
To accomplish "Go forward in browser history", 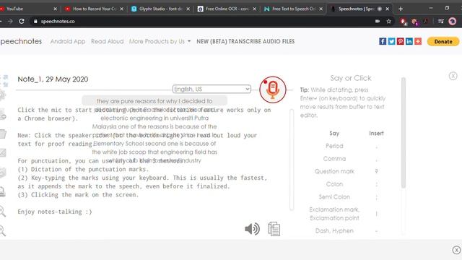I will pyautogui.click(x=10, y=21).
